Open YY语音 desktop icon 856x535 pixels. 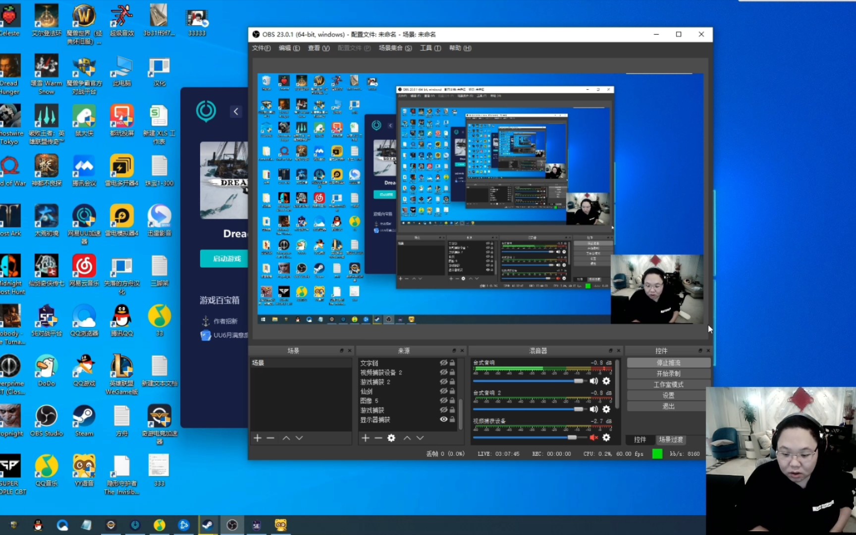[84, 471]
